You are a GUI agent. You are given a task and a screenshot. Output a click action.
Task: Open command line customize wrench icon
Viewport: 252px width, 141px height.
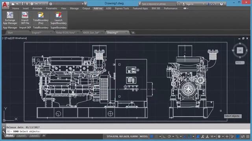(4, 132)
